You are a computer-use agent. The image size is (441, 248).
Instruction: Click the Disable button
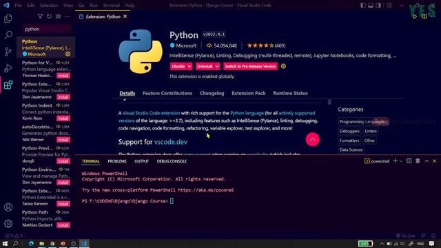[178, 66]
